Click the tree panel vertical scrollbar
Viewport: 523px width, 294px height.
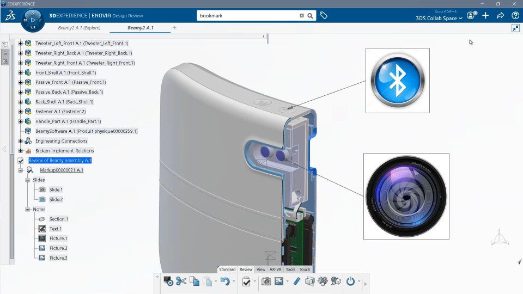13,206
